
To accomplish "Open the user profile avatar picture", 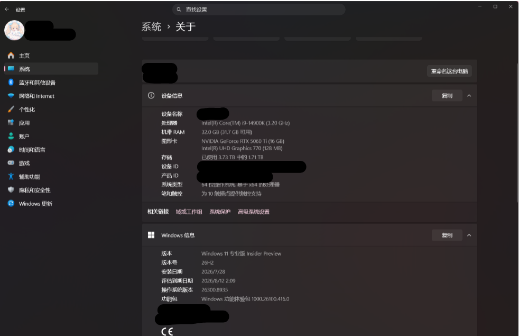I will [14, 30].
